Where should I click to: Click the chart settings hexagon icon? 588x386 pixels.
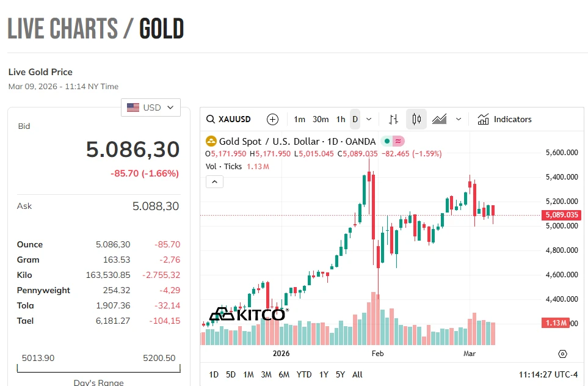(x=562, y=354)
